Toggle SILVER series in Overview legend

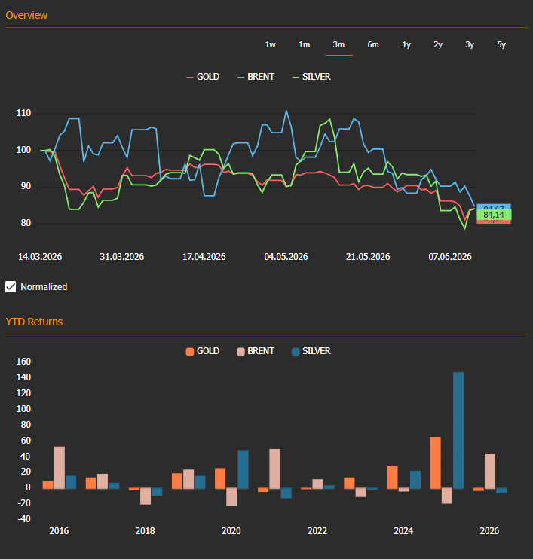pyautogui.click(x=311, y=77)
